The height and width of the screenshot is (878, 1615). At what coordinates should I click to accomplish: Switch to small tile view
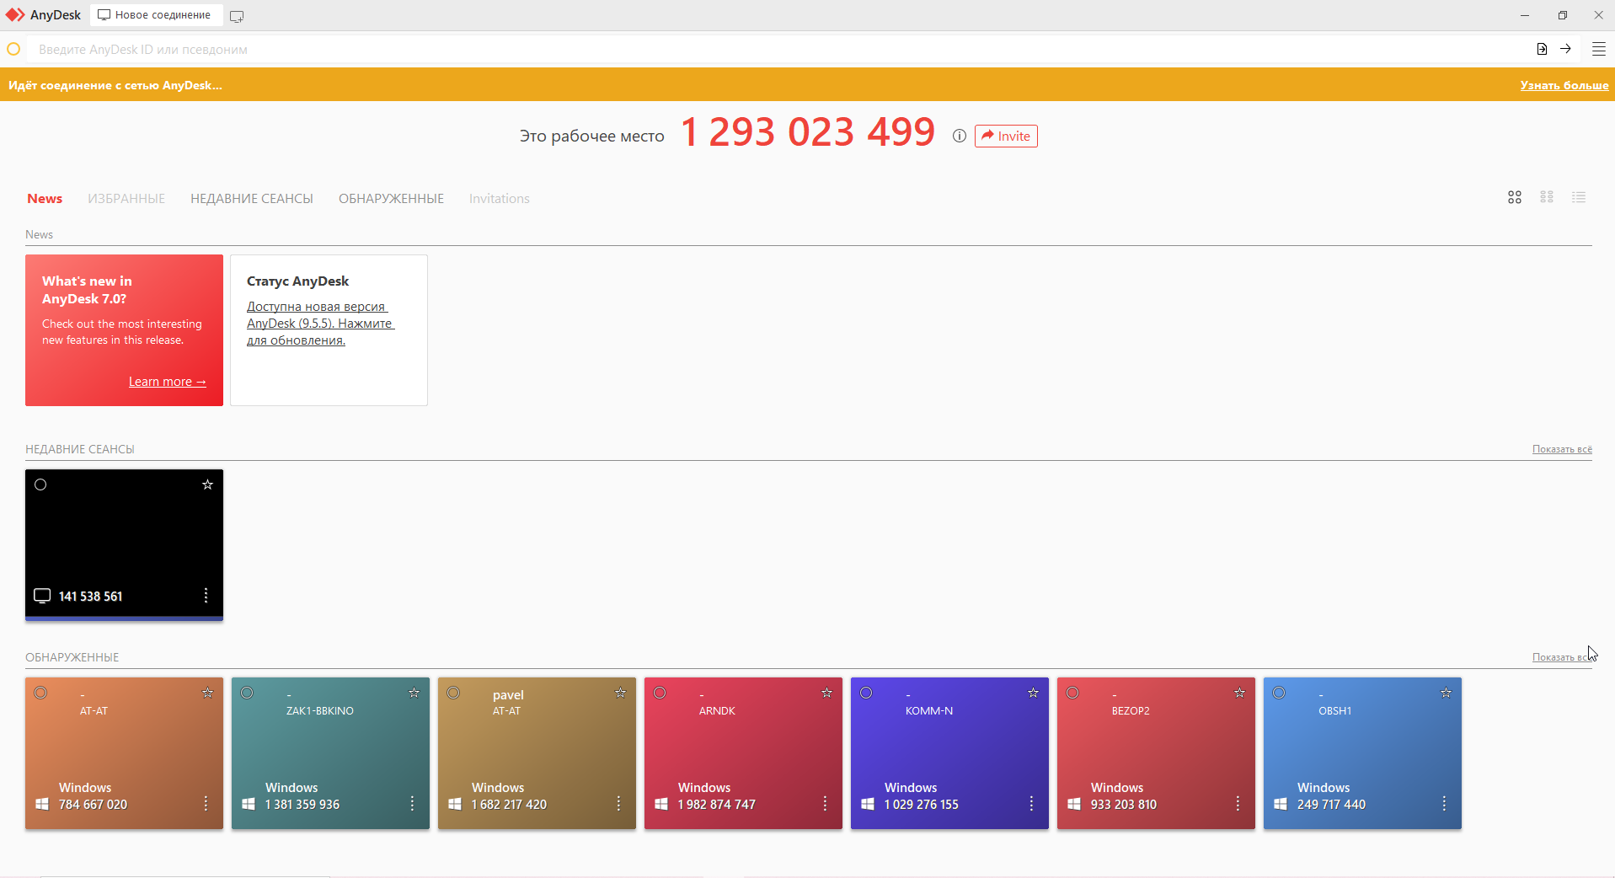click(x=1547, y=197)
